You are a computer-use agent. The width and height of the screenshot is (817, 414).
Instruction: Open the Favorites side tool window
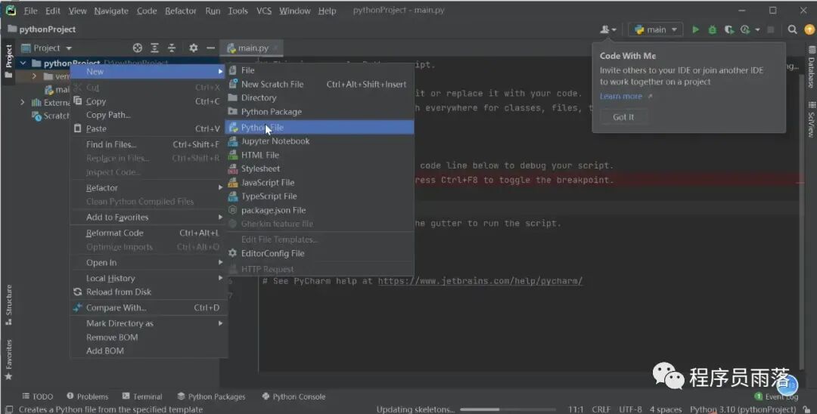[8, 360]
